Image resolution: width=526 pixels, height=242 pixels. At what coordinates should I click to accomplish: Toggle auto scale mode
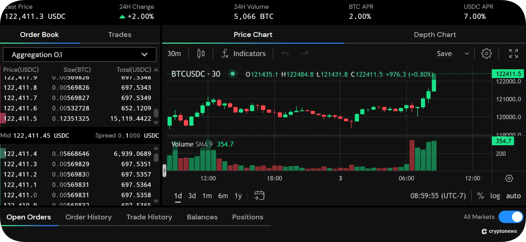513,196
